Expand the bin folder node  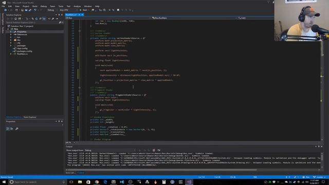click(11, 38)
